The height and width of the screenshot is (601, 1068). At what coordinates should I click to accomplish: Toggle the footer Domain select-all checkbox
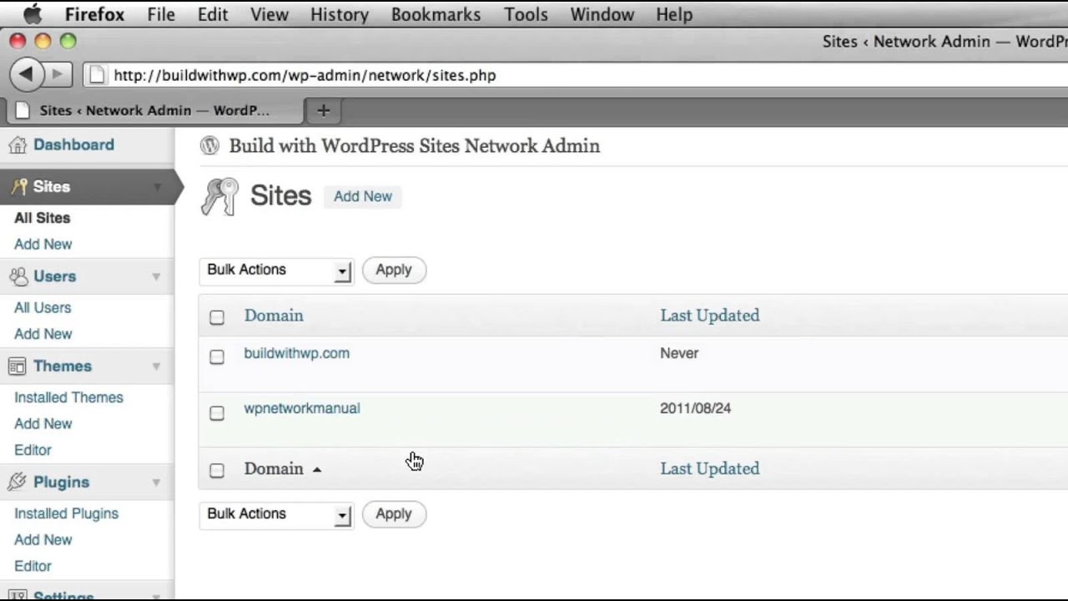217,471
